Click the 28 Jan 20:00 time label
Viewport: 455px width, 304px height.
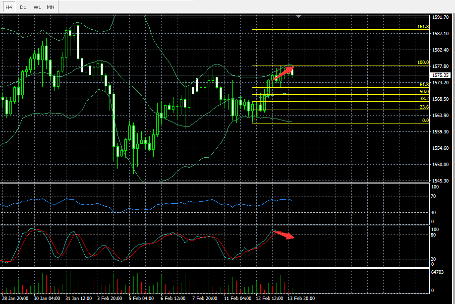point(15,299)
